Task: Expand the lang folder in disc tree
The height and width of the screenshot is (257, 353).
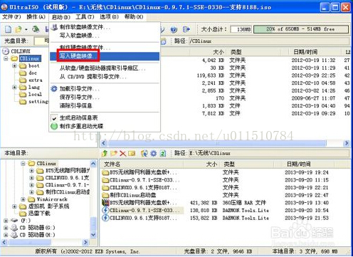Action: (x=14, y=88)
